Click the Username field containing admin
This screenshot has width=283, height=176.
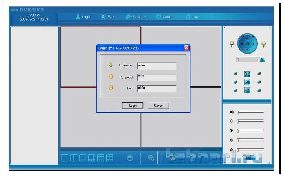pos(157,66)
